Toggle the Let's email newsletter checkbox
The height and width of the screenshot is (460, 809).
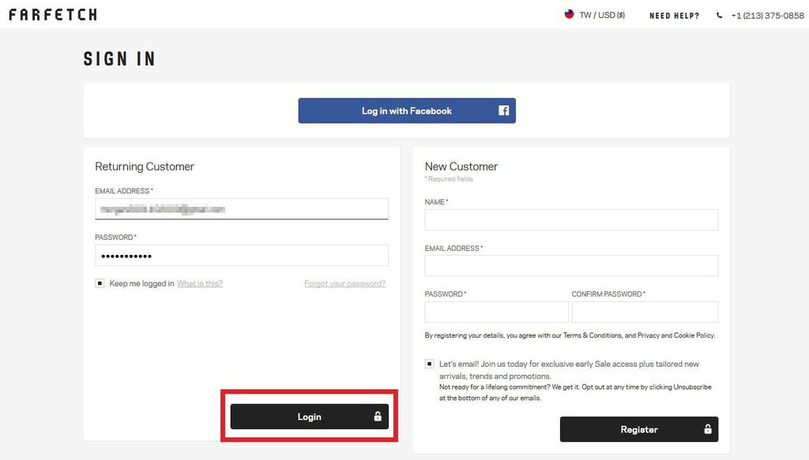429,364
